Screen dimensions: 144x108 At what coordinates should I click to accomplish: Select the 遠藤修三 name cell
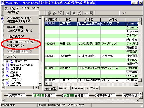(x=68, y=44)
